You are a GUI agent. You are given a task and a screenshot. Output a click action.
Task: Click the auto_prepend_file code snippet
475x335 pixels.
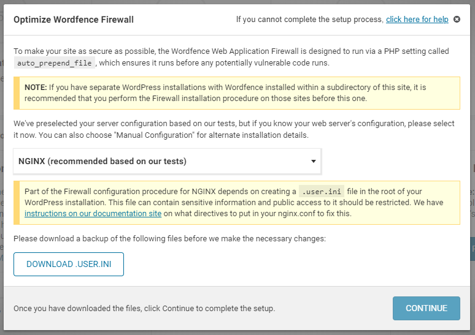55,63
